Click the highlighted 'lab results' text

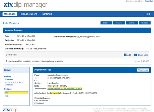(x=55, y=93)
